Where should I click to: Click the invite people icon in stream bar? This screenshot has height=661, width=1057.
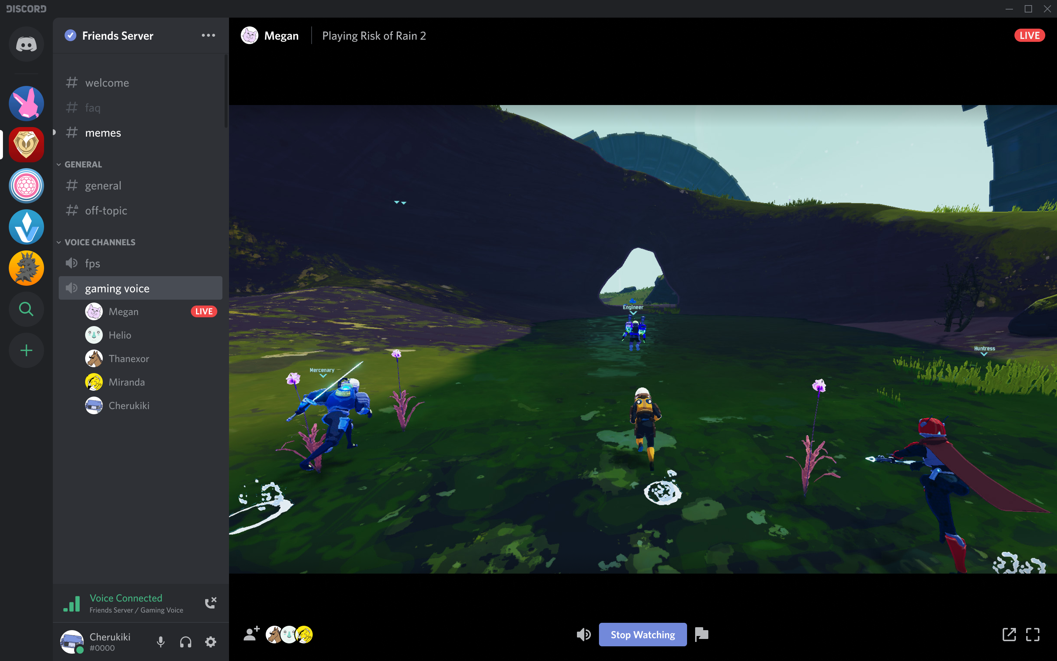(250, 634)
